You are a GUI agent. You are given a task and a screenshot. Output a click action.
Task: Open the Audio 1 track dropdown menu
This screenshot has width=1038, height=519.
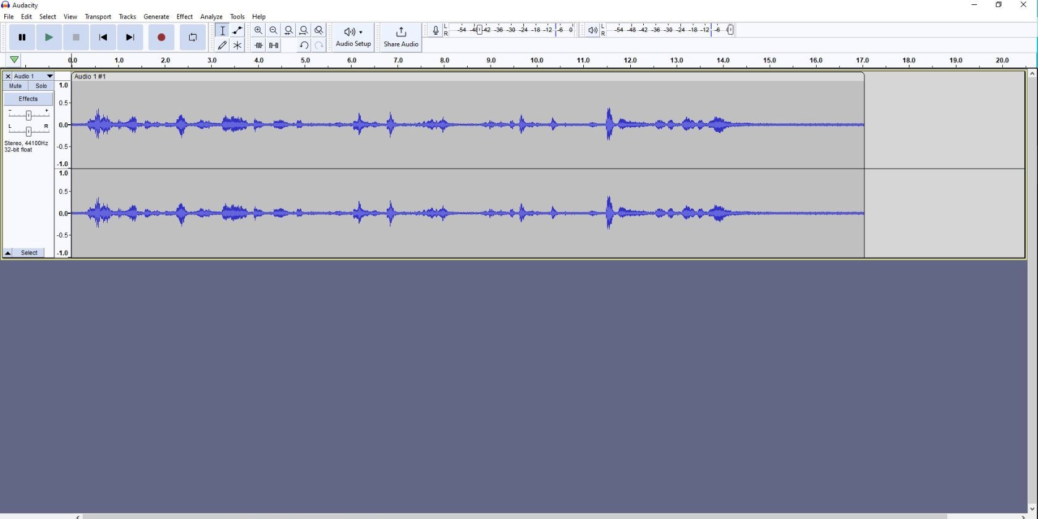tap(50, 77)
